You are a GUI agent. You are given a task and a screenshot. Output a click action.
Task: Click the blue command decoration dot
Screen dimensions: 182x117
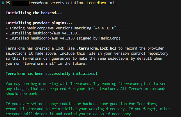click(x=3, y=3)
